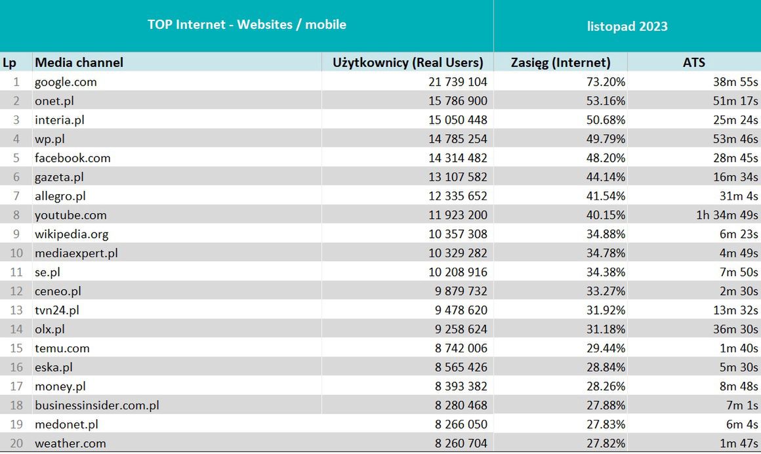Click the wikipedia.org channel name

click(x=72, y=234)
